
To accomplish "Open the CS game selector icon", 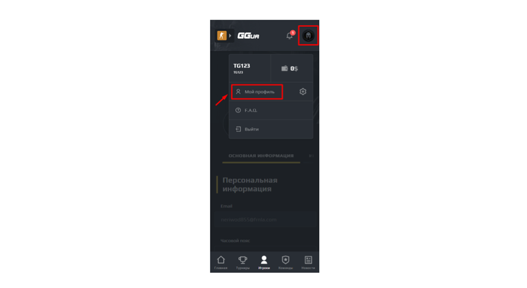I will click(x=221, y=35).
